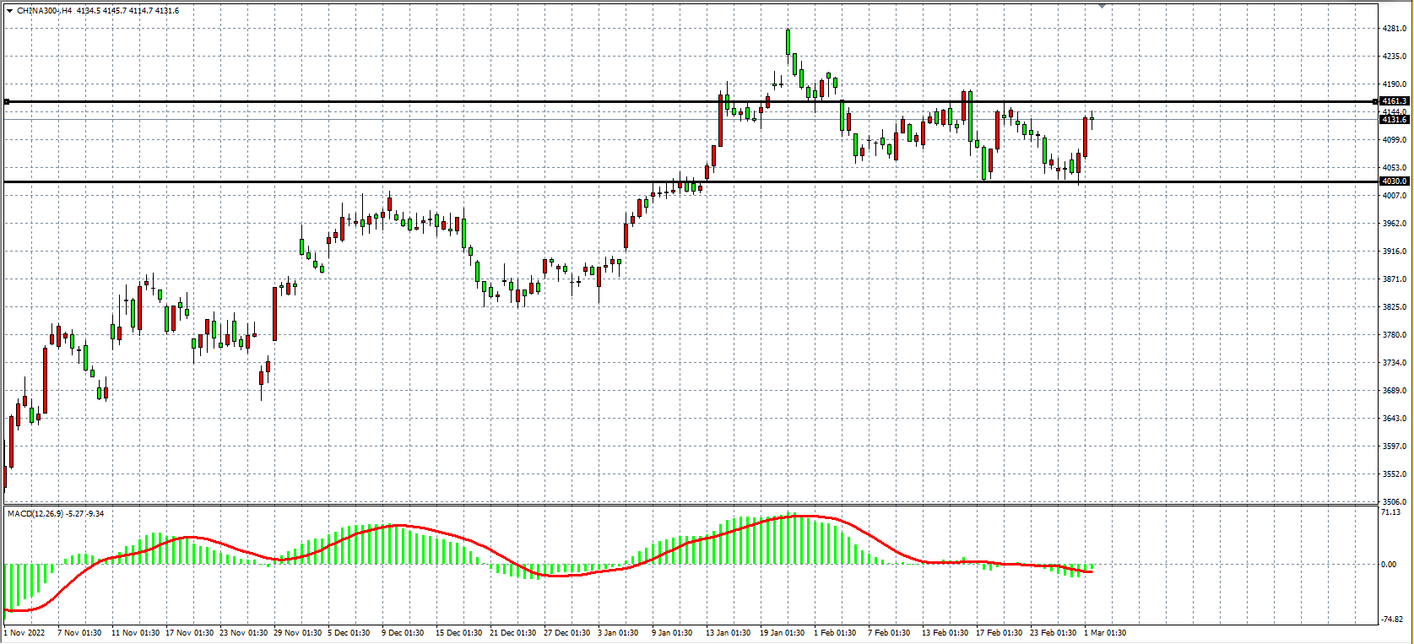Click the 1 Mar 01:30 time axis label
Image resolution: width=1414 pixels, height=644 pixels.
[x=1105, y=633]
